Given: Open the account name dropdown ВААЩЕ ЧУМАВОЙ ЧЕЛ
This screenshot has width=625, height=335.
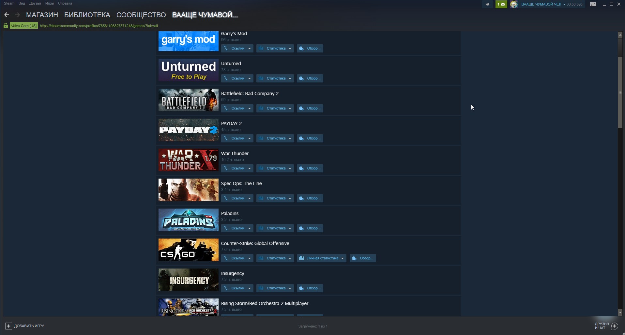Looking at the screenshot, I should pos(543,4).
